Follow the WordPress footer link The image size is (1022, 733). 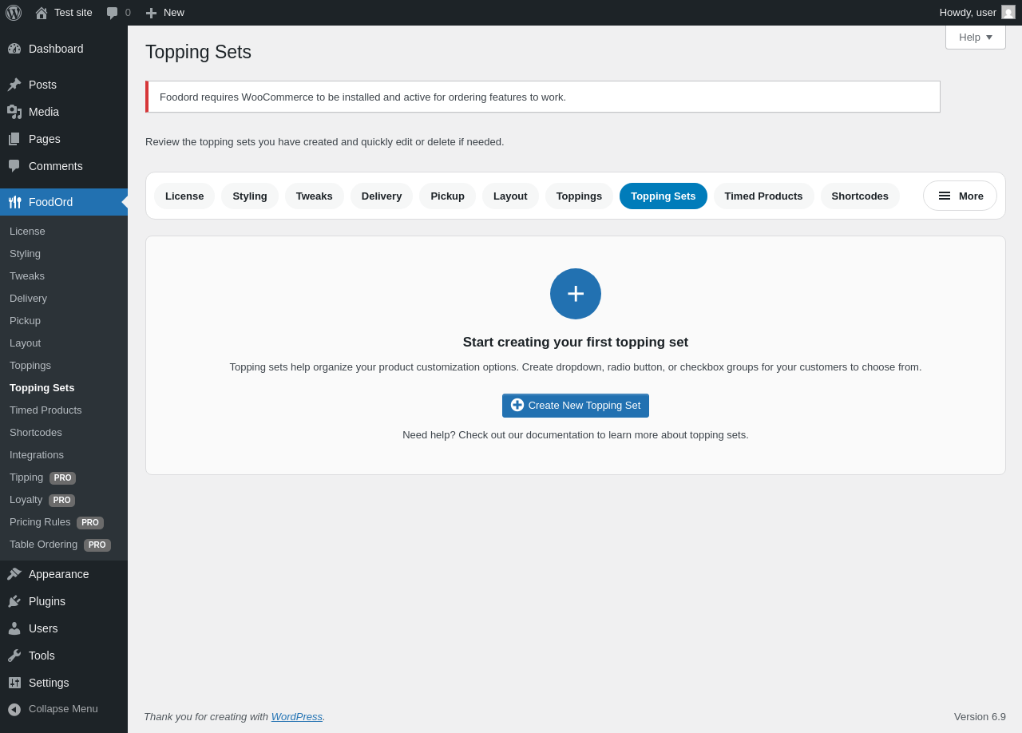click(297, 716)
